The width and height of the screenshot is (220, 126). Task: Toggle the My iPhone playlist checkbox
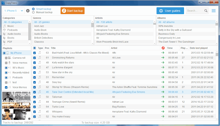(x=4, y=53)
